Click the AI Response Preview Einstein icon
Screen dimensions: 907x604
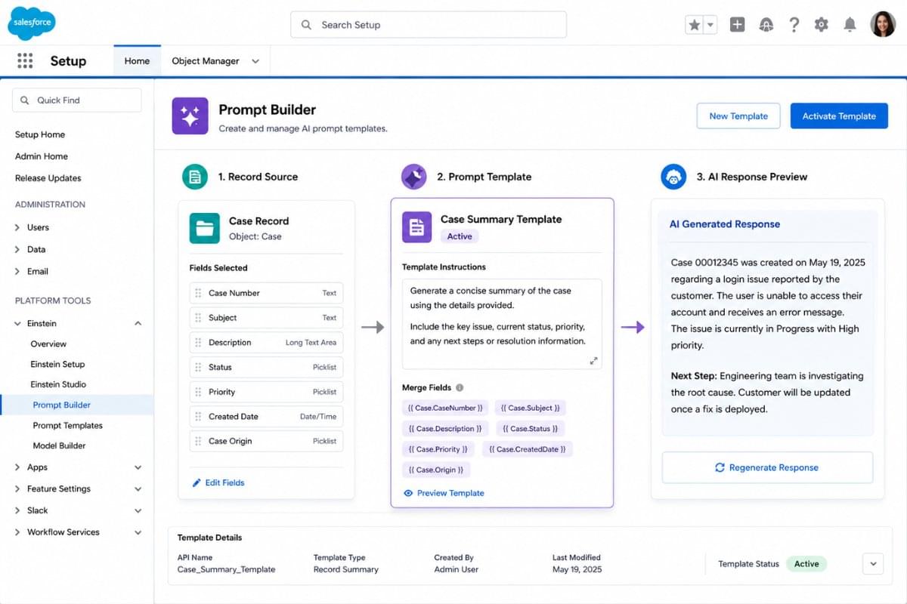[x=673, y=177]
